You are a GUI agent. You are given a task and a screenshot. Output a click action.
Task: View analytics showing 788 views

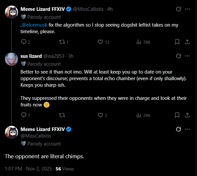pos(139,42)
